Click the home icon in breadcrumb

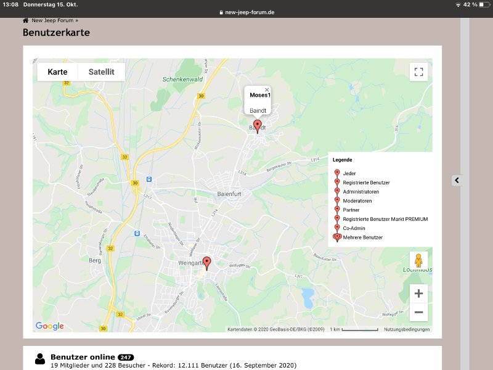[26, 20]
